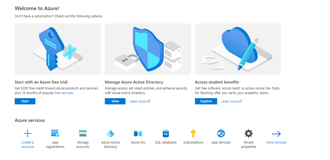Viewport: 330px width, 160px height.
Task: Click the cloud and pencil student image
Action: (238, 49)
